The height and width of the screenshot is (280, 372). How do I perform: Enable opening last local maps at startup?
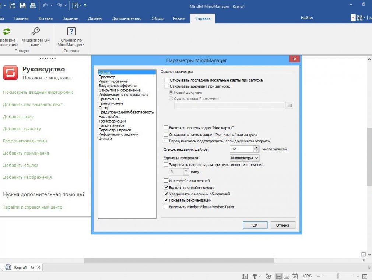(x=167, y=80)
